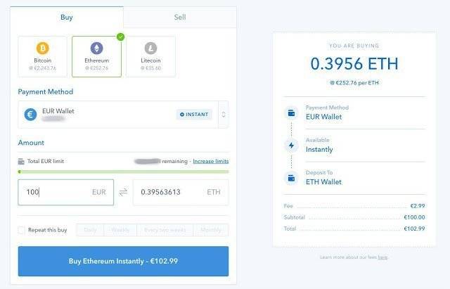Click the Payment Method section heading
This screenshot has width=450, height=289.
pyautogui.click(x=46, y=92)
